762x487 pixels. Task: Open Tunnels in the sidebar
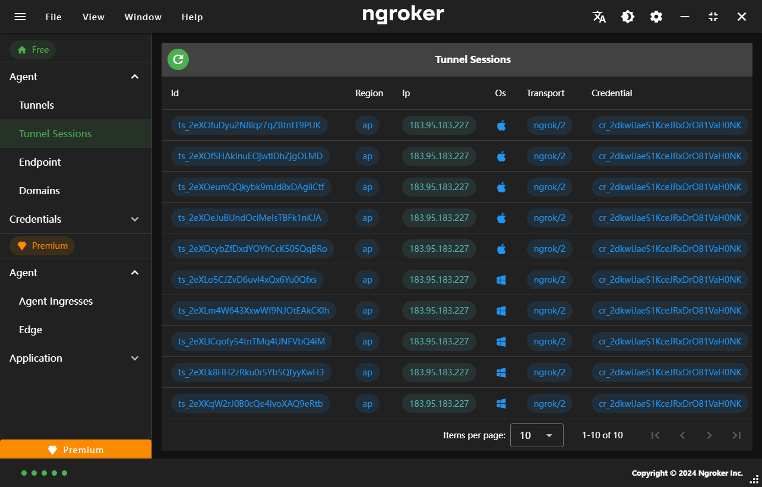pos(75,105)
